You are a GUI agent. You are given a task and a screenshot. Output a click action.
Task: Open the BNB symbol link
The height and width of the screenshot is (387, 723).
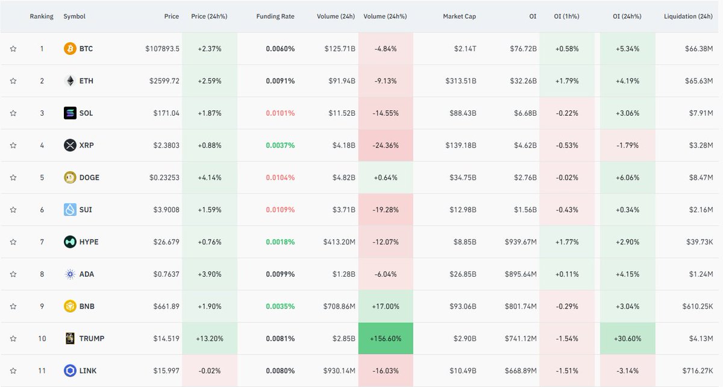[x=87, y=307]
